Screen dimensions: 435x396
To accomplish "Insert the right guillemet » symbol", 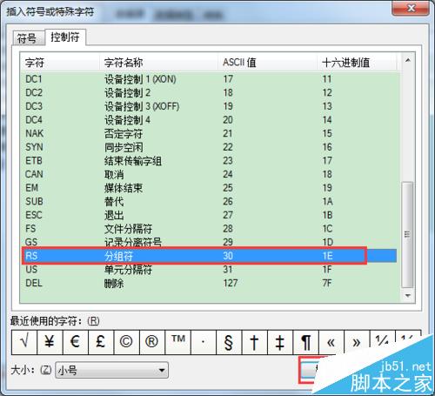I will [x=357, y=342].
